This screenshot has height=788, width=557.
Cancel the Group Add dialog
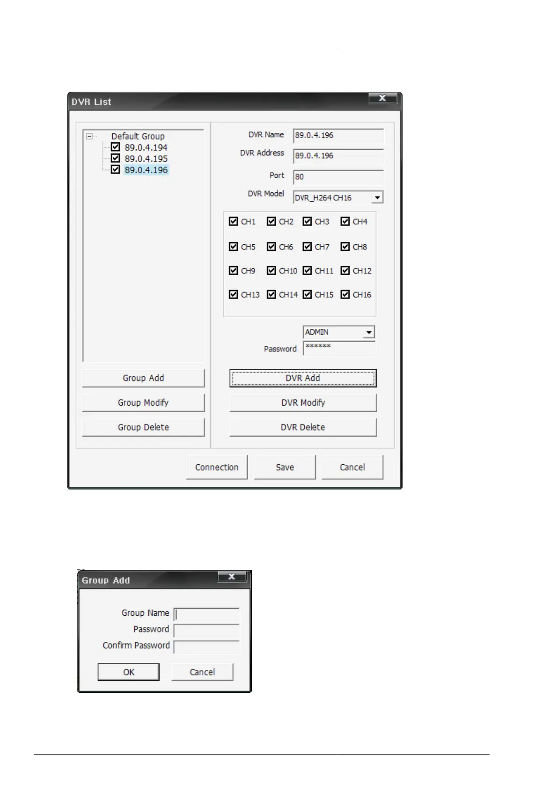[202, 672]
